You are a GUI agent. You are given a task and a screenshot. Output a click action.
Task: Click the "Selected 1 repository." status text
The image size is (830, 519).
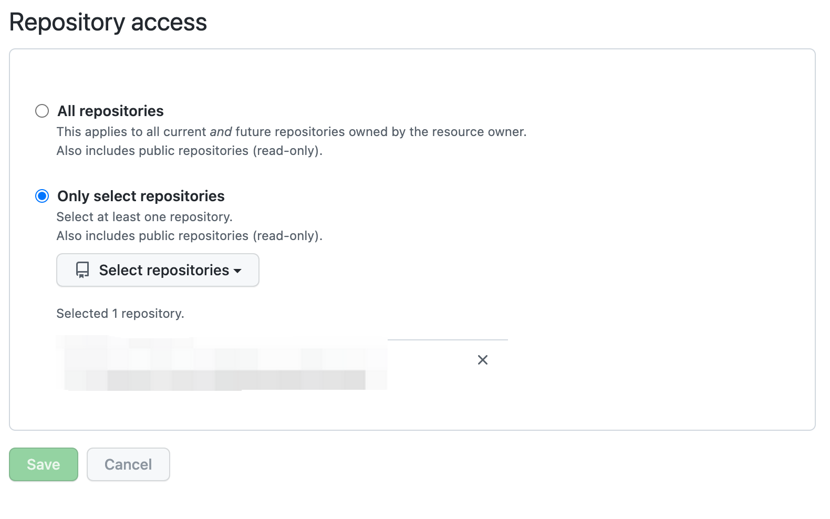coord(120,314)
